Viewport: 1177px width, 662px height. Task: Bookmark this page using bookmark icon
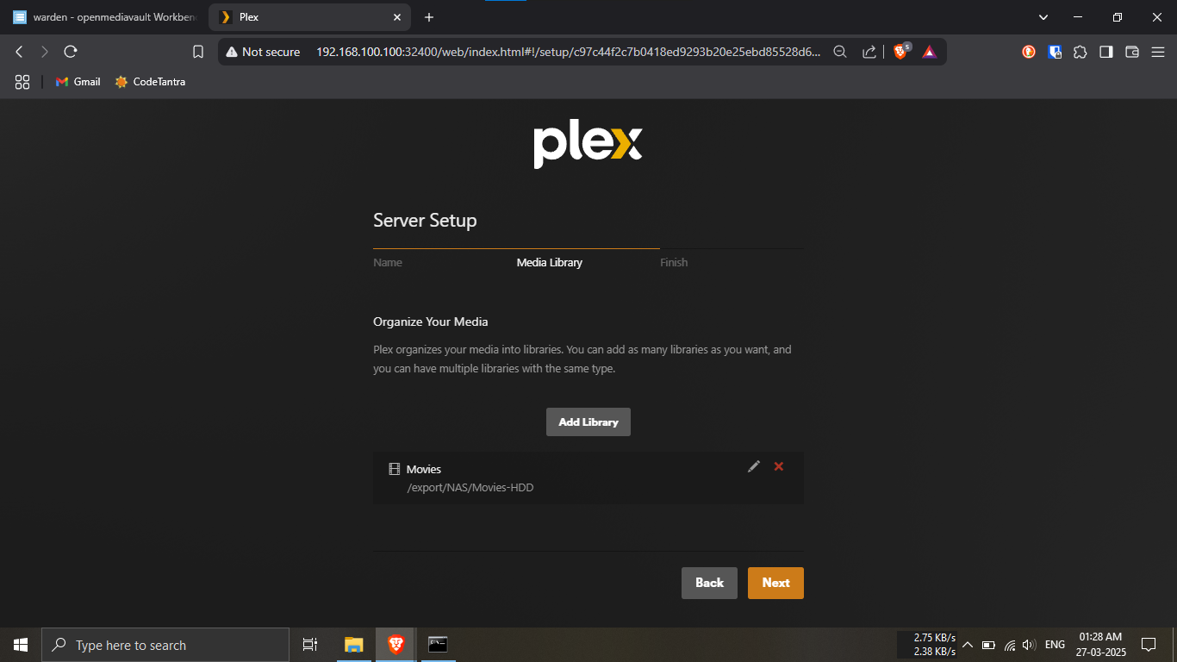[x=198, y=52]
